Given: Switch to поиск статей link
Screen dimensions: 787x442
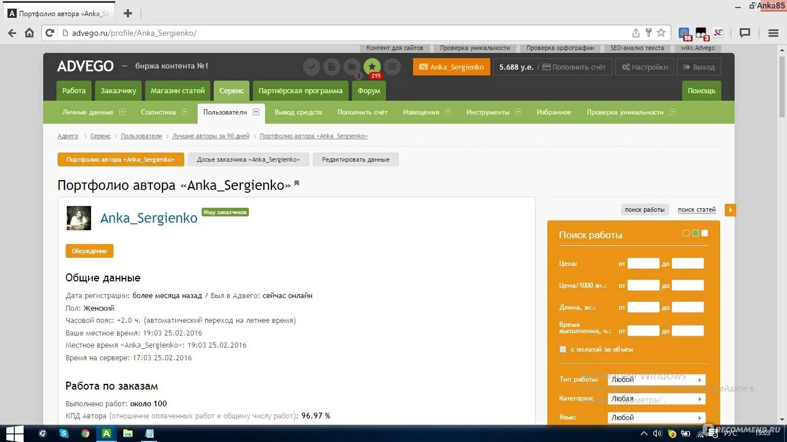Looking at the screenshot, I should (697, 209).
